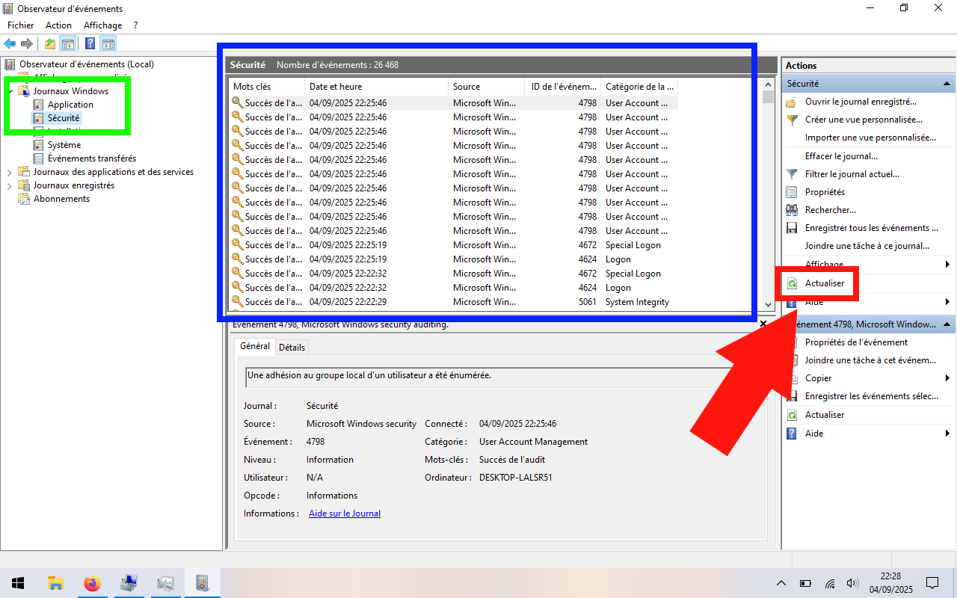Click the volume icon in the system tray
The image size is (957, 598).
pos(852,583)
